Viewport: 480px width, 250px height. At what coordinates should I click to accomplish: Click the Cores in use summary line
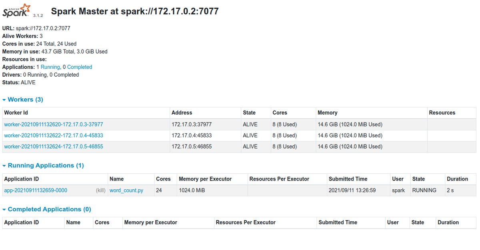(x=39, y=44)
